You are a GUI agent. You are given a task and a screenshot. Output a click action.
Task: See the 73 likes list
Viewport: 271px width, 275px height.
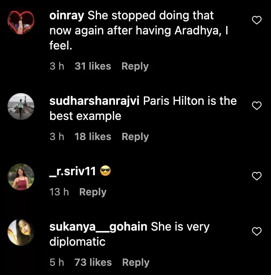tap(93, 262)
